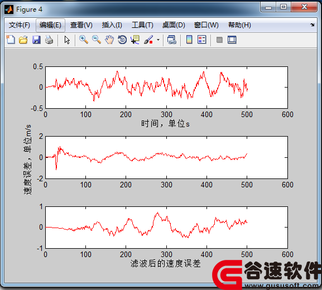Click the dock figure arrow in menu bar
The image size is (322, 290).
click(313, 25)
